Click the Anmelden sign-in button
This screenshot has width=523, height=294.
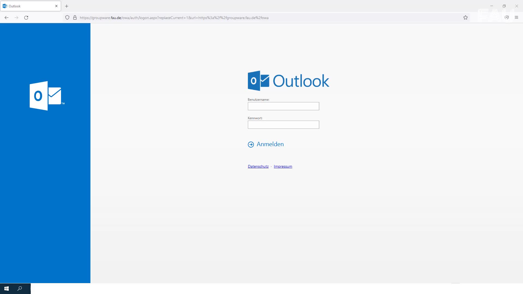(270, 144)
